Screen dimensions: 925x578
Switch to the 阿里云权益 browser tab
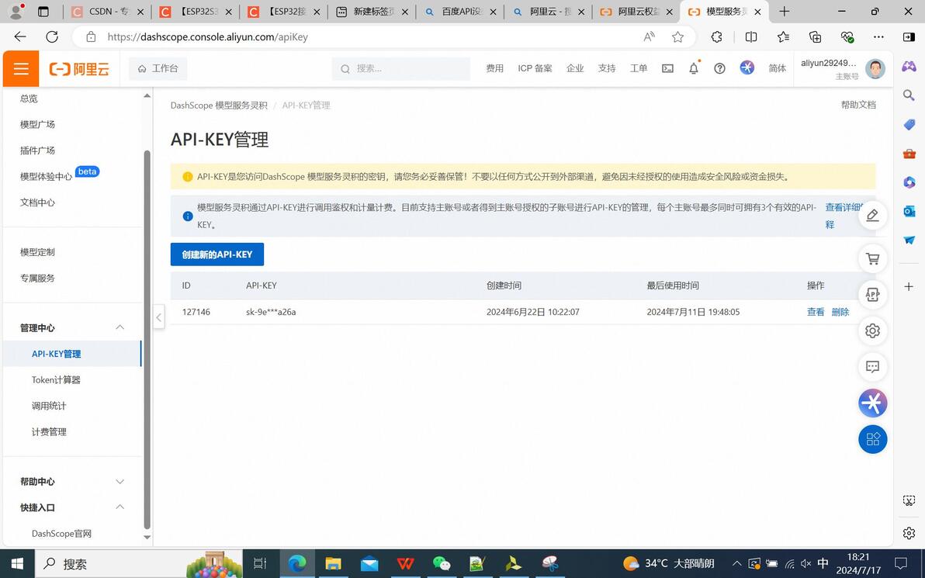(636, 12)
